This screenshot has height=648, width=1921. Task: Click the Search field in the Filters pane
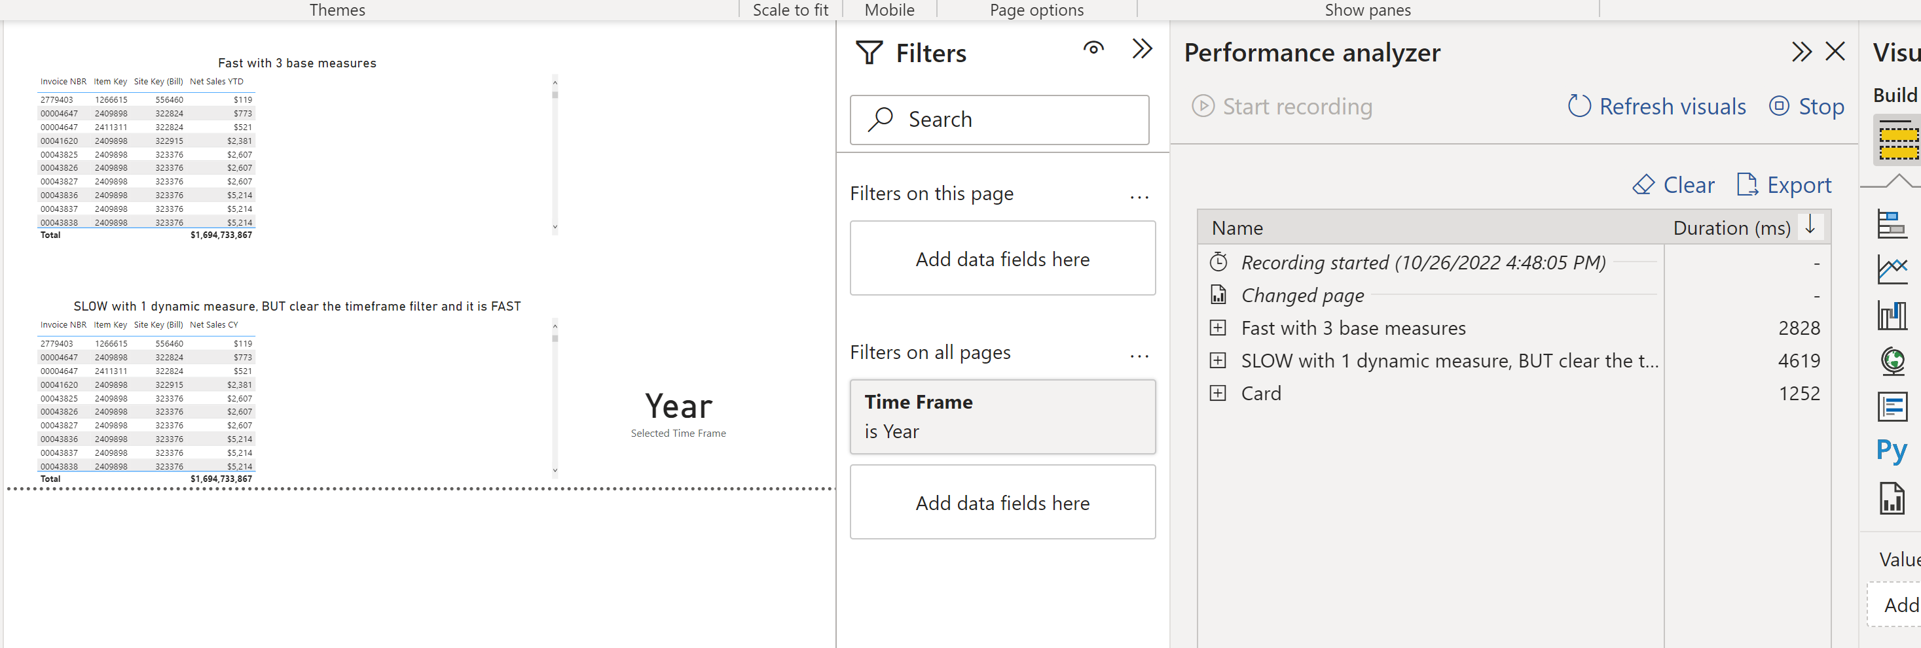click(x=999, y=119)
